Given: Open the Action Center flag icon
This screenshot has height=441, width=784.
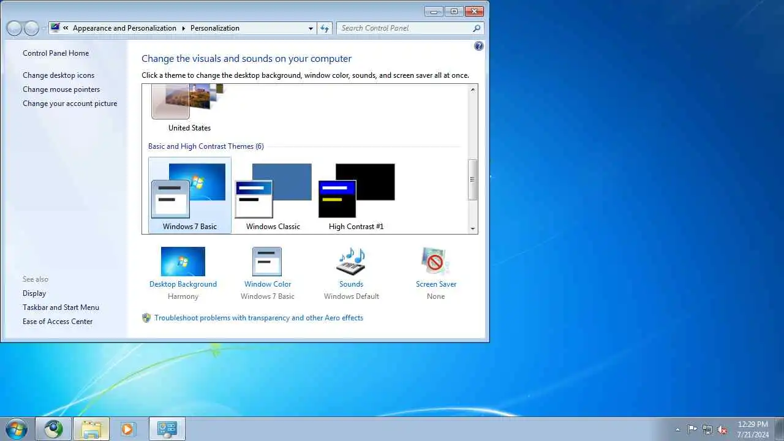Looking at the screenshot, I should pyautogui.click(x=692, y=429).
